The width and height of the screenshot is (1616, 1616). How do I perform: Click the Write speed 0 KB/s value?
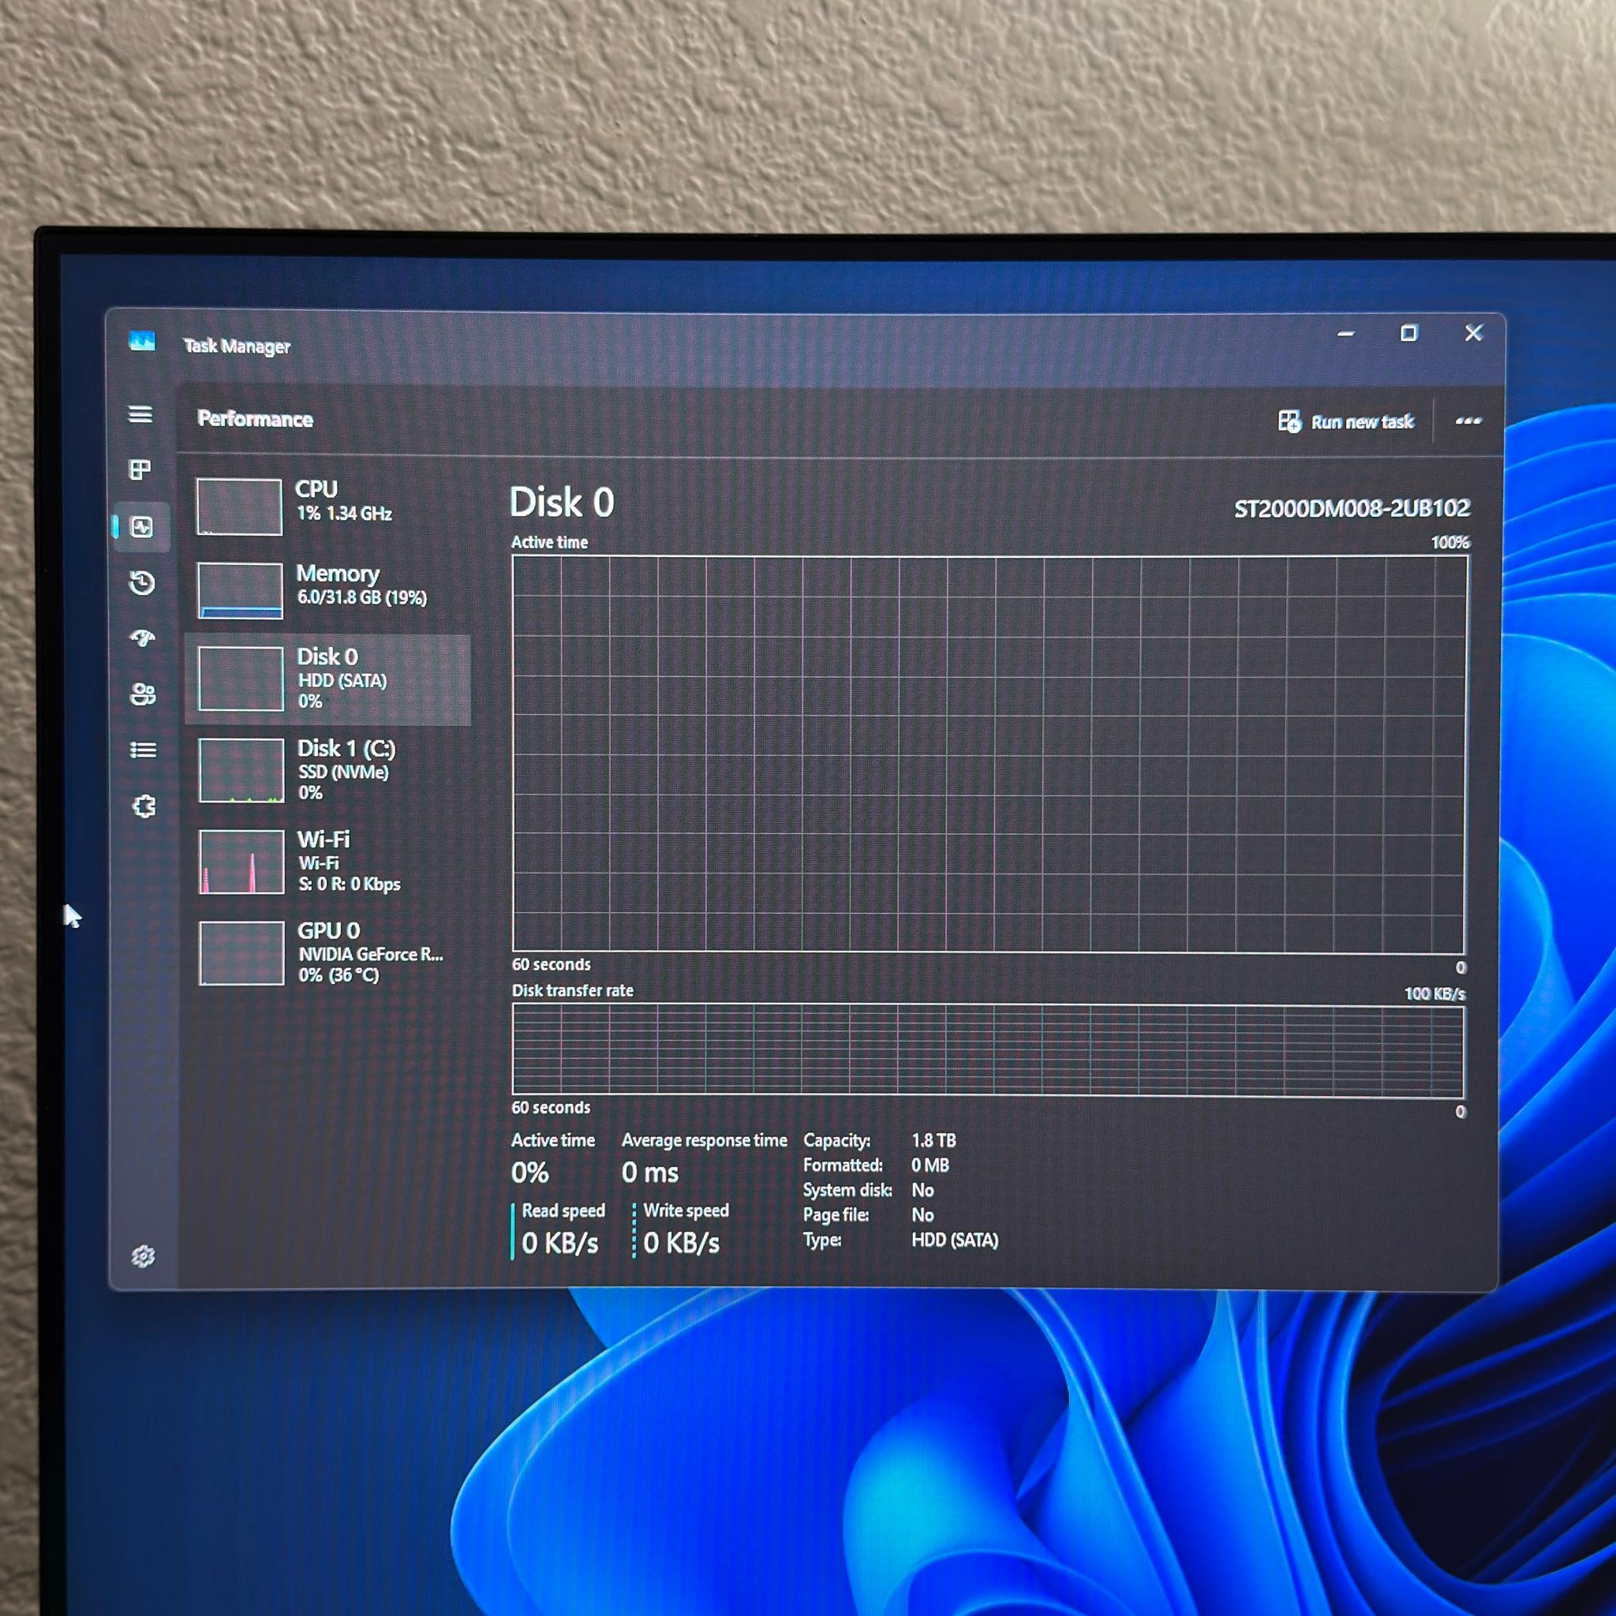(681, 1243)
